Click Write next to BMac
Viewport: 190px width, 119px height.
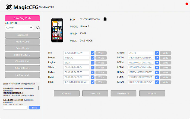tap(101, 72)
